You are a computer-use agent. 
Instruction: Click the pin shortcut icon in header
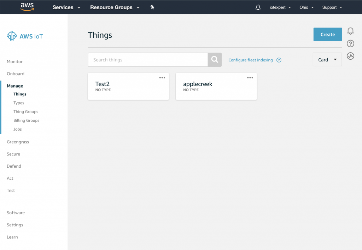[152, 7]
